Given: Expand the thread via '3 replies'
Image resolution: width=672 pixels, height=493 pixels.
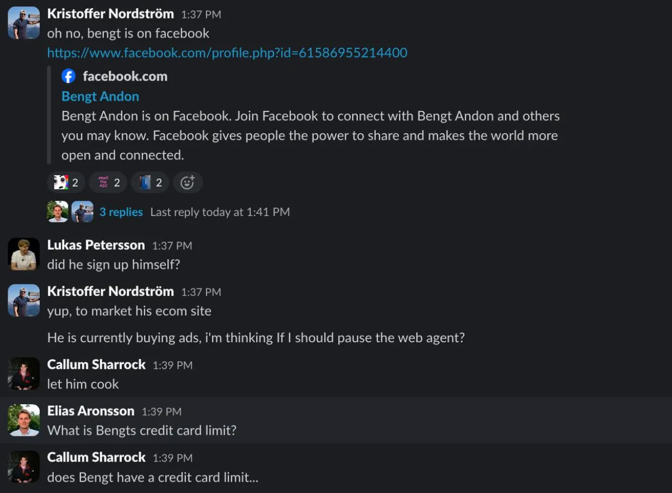Looking at the screenshot, I should click(121, 212).
